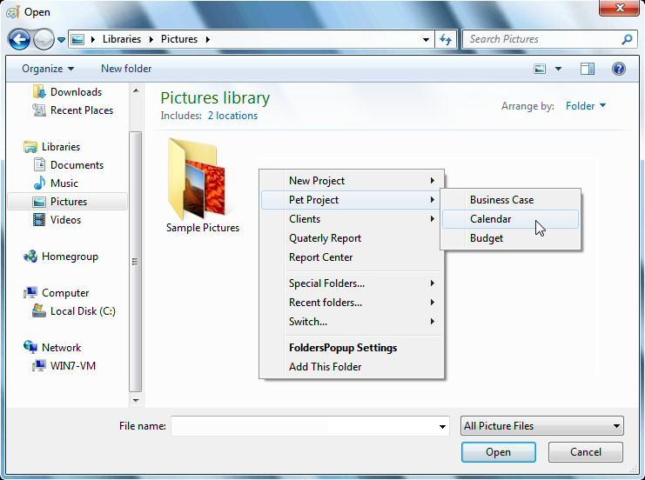645x480 pixels.
Task: Open the recent pages dropdown arrow
Action: click(61, 40)
